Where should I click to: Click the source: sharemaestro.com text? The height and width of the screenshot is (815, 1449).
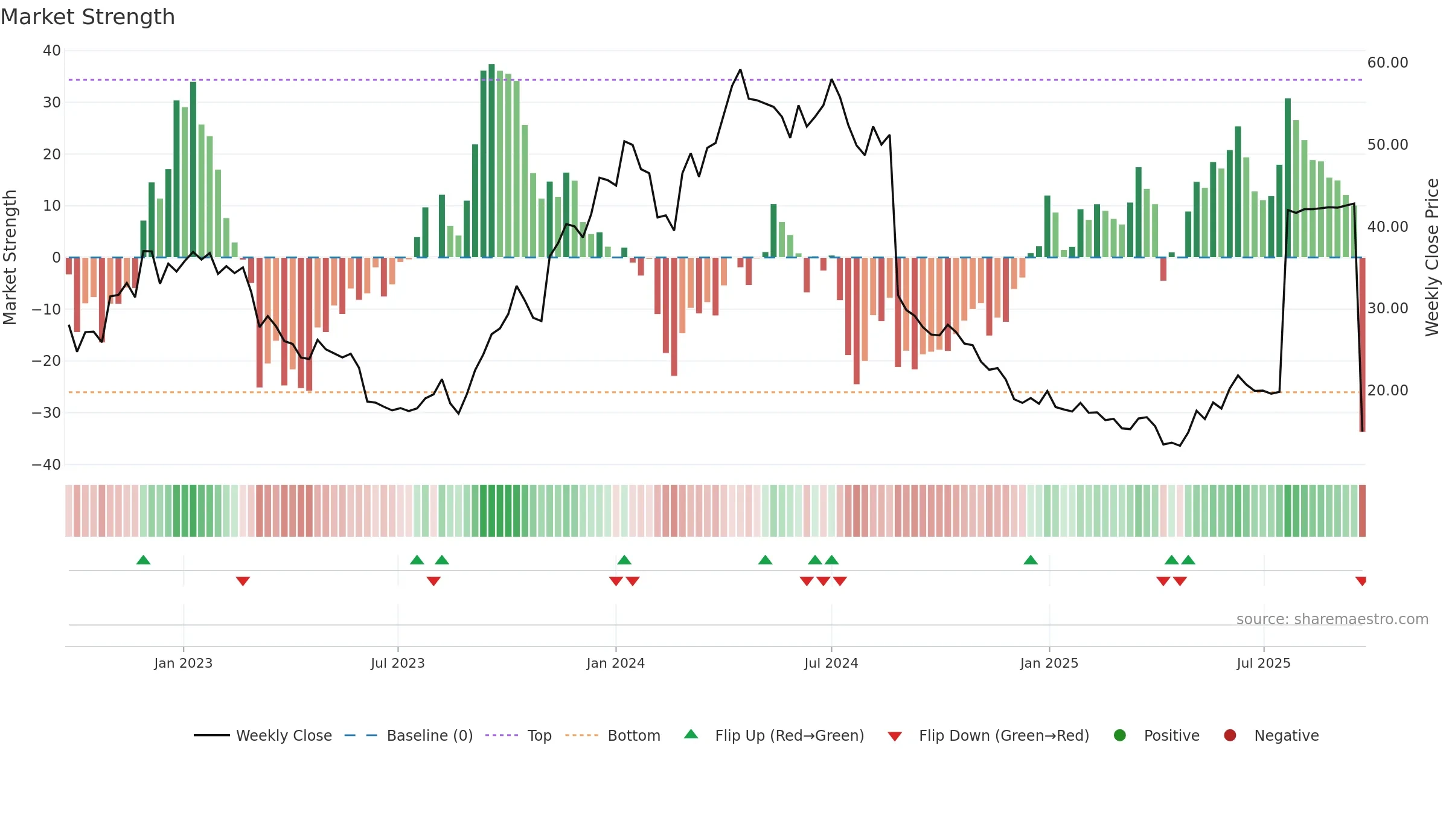tap(1332, 619)
